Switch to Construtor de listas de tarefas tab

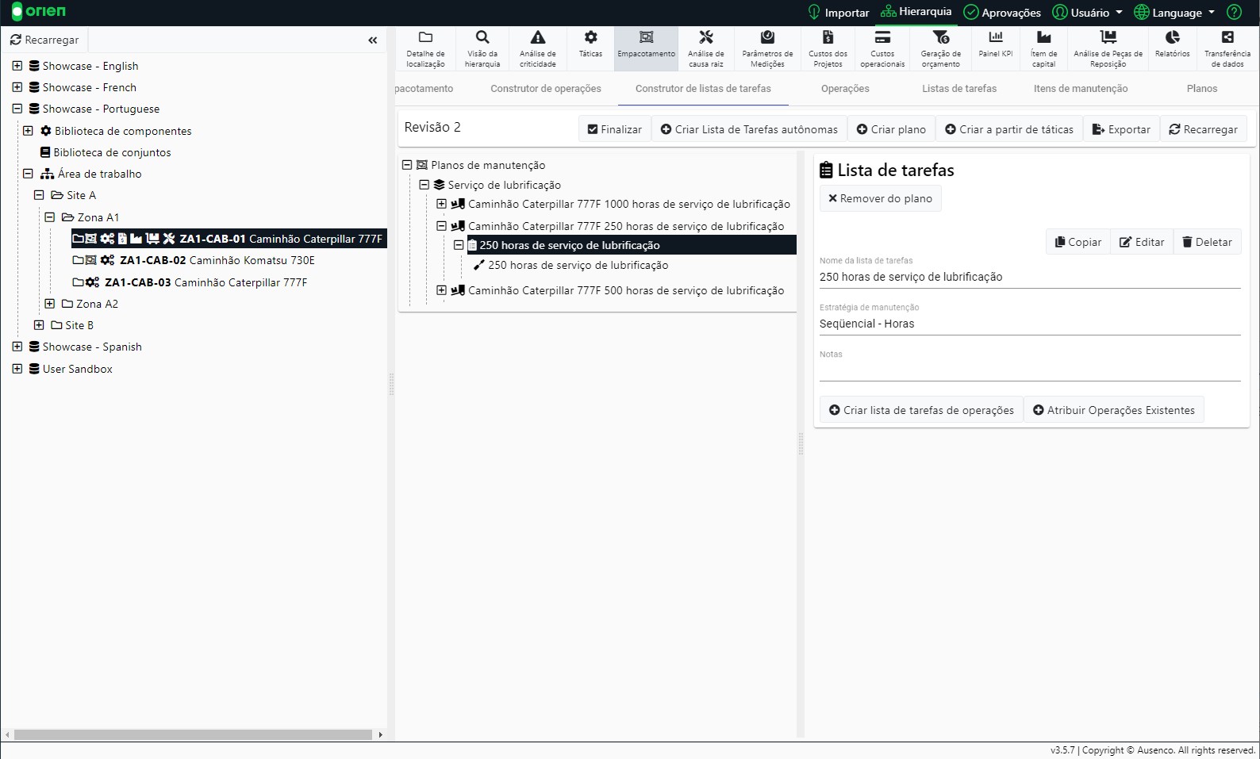pos(703,89)
